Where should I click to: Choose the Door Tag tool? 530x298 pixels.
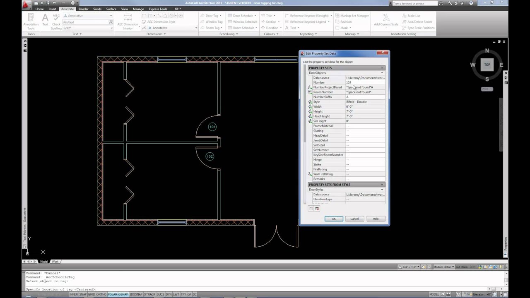pos(211,16)
